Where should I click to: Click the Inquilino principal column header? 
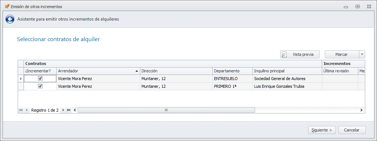[x=287, y=71]
